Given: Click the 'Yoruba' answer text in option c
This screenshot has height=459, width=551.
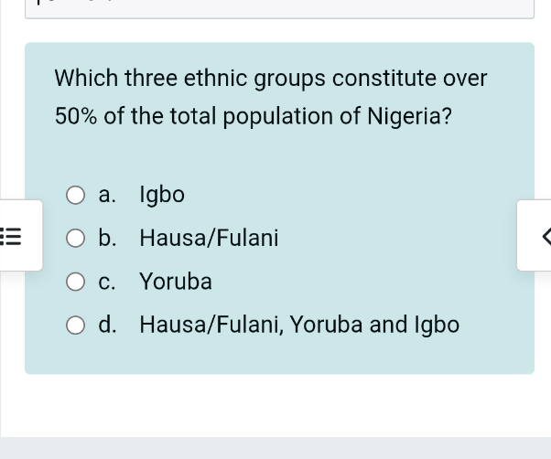Looking at the screenshot, I should click(x=176, y=282).
